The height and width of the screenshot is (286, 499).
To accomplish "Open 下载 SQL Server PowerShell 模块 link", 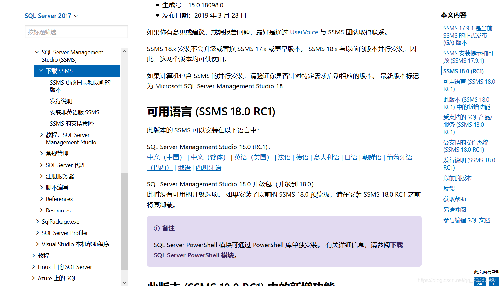I will (194, 255).
